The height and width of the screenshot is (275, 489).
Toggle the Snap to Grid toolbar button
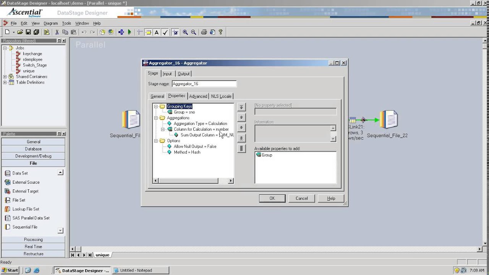coord(175,32)
